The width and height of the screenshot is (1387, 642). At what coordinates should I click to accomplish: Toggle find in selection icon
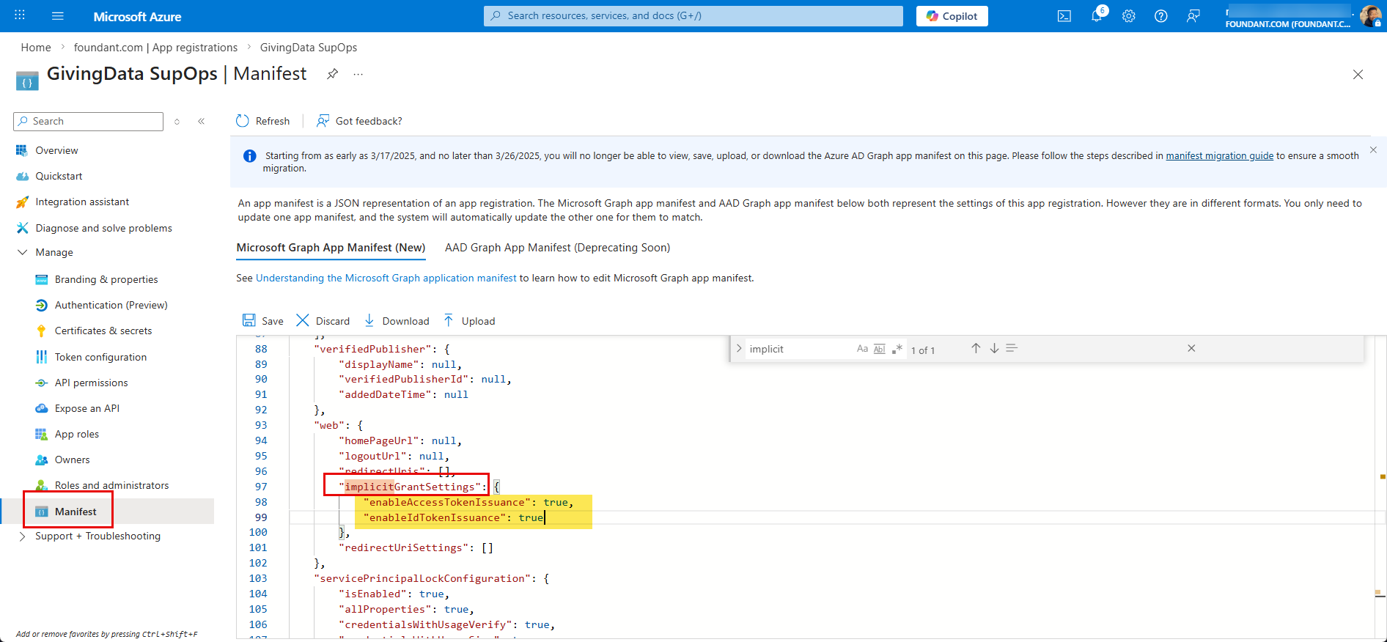1012,349
